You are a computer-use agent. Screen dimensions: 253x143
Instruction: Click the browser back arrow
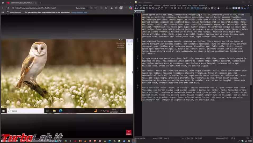click(x=3, y=8)
